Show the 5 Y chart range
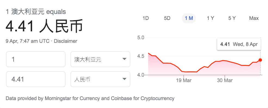Image resolution: width=268 pixels, height=108 pixels. pyautogui.click(x=232, y=18)
